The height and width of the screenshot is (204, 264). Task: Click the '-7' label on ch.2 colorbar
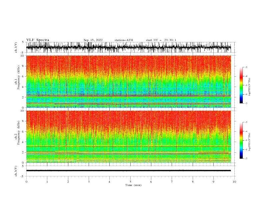pos(246,159)
